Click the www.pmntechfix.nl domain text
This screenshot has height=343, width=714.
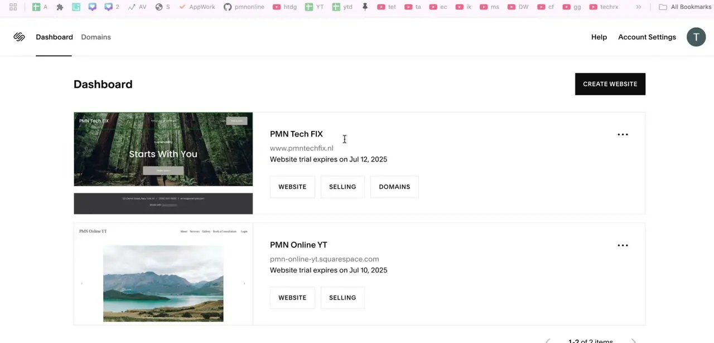[x=302, y=148]
